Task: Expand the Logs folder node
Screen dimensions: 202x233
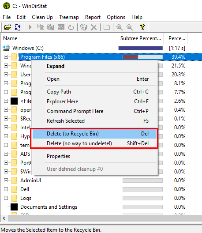Action: (6, 198)
